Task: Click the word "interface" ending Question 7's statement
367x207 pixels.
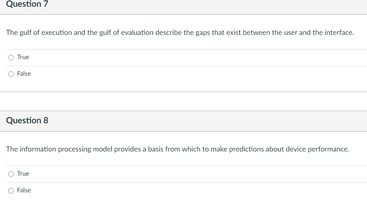Action: coord(338,33)
